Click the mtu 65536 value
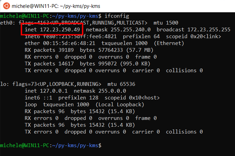Image resolution: width=235 pixels, height=156 pixels. 121,84
